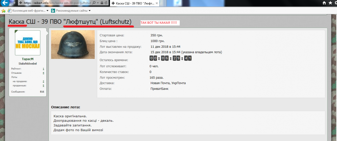
Task: Open the Home page icon
Action: (324, 3)
